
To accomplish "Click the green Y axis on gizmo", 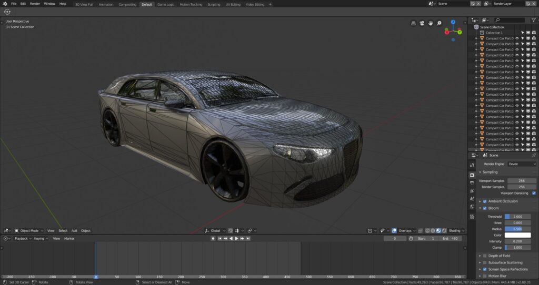I will [x=460, y=32].
